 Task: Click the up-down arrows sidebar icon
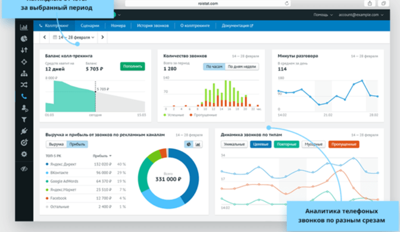click(x=24, y=50)
